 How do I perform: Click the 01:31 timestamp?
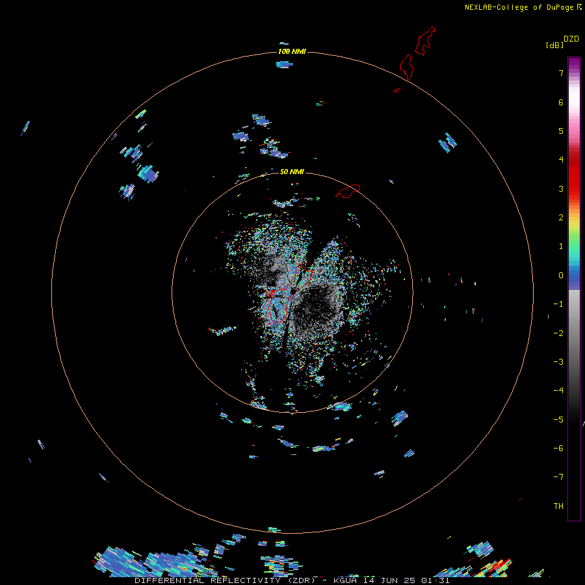435,580
